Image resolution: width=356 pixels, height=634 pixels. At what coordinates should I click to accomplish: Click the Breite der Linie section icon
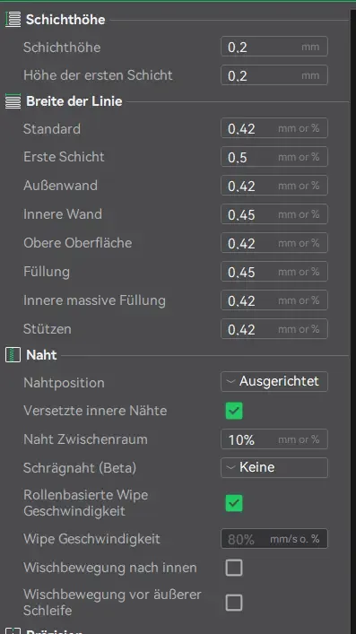(13, 101)
